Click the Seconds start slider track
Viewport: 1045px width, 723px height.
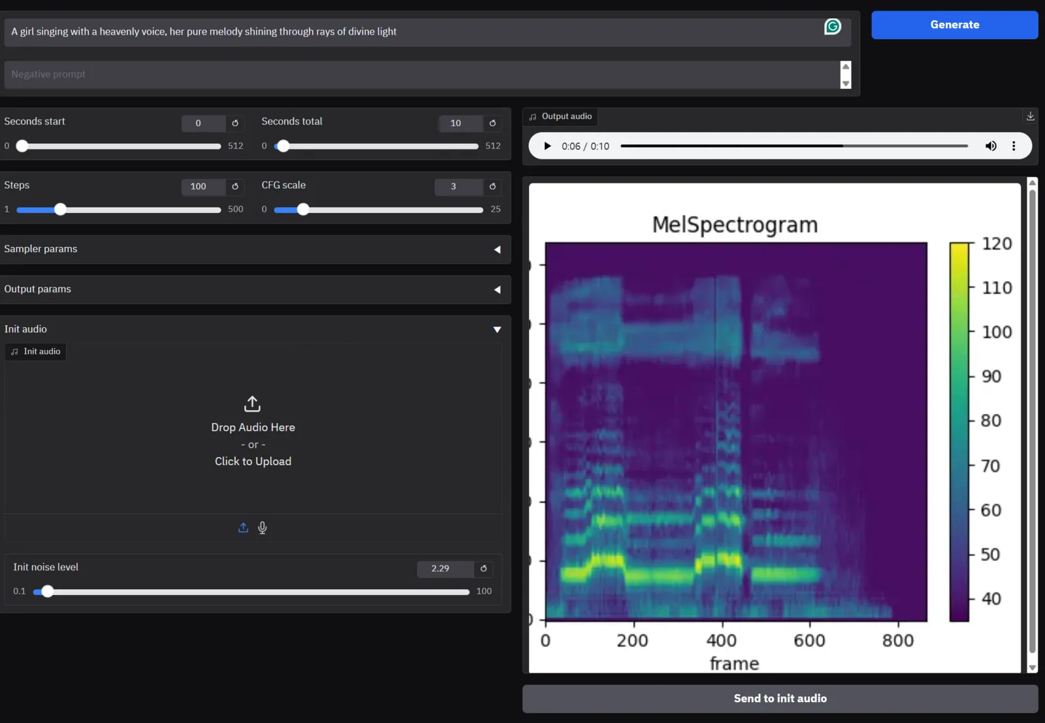(x=119, y=146)
